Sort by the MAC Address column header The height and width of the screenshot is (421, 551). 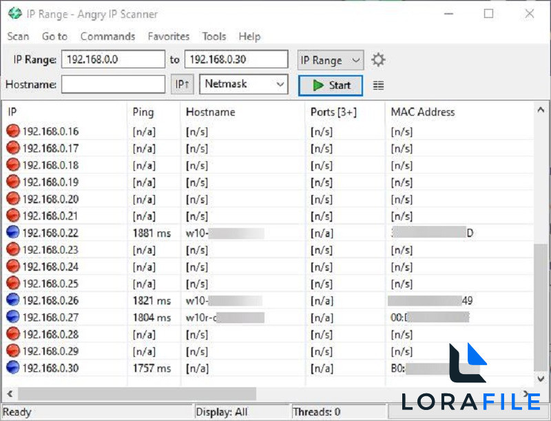459,112
